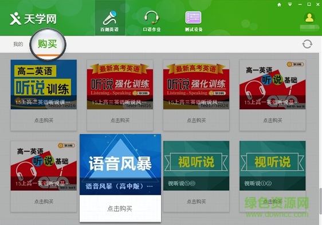The image size is (322, 225).
Task: Switch to the 我的 tab
Action: pyautogui.click(x=18, y=44)
